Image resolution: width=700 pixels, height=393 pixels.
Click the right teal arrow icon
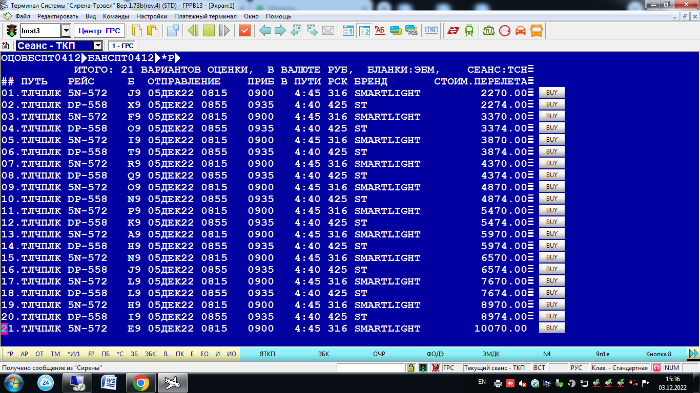click(x=280, y=31)
